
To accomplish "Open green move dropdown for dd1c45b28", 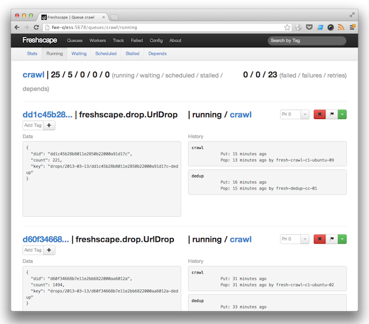I will coord(342,115).
